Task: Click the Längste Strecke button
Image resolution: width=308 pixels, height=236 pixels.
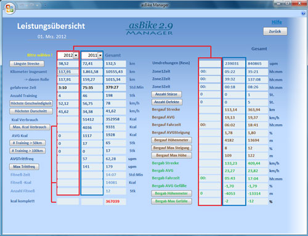Action: 26,64
